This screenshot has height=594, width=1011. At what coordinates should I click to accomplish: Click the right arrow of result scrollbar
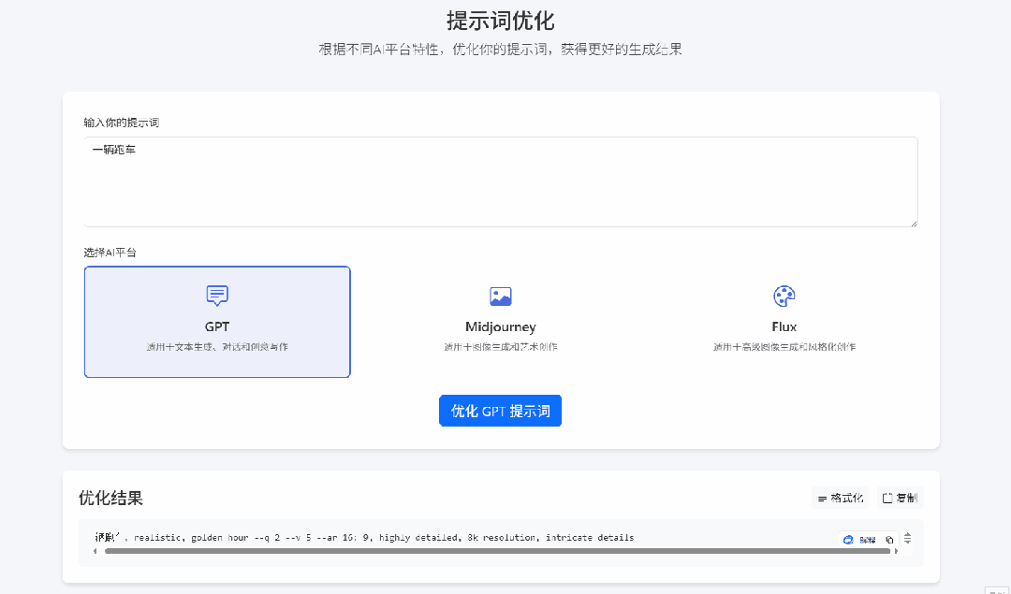coord(896,551)
